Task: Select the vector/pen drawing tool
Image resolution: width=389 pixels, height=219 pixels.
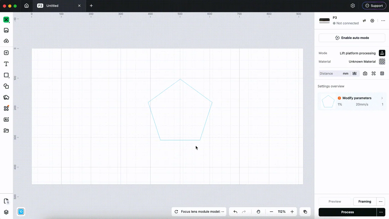Action: 6,97
